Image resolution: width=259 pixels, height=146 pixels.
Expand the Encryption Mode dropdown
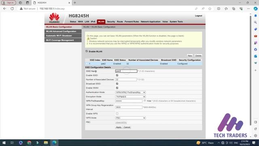[130, 97]
